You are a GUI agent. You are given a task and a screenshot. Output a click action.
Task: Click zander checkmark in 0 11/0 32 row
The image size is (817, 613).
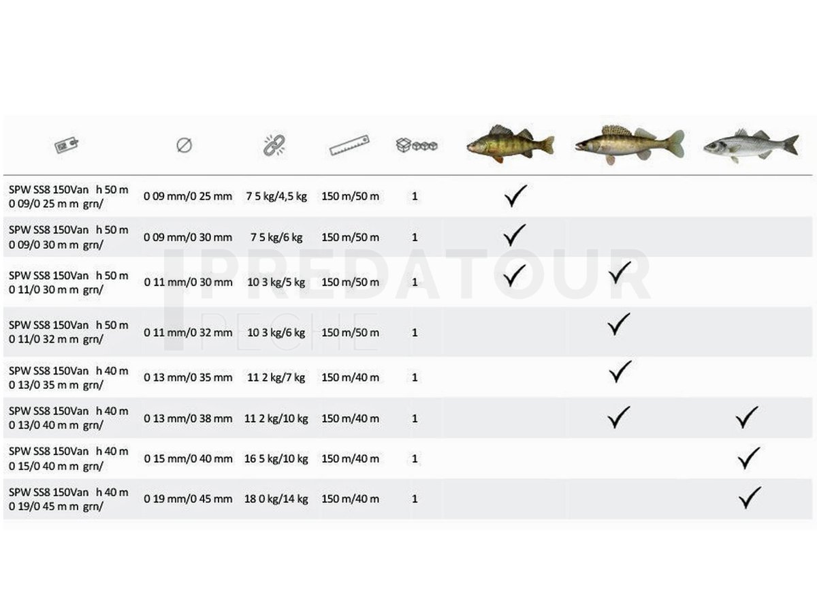[619, 325]
